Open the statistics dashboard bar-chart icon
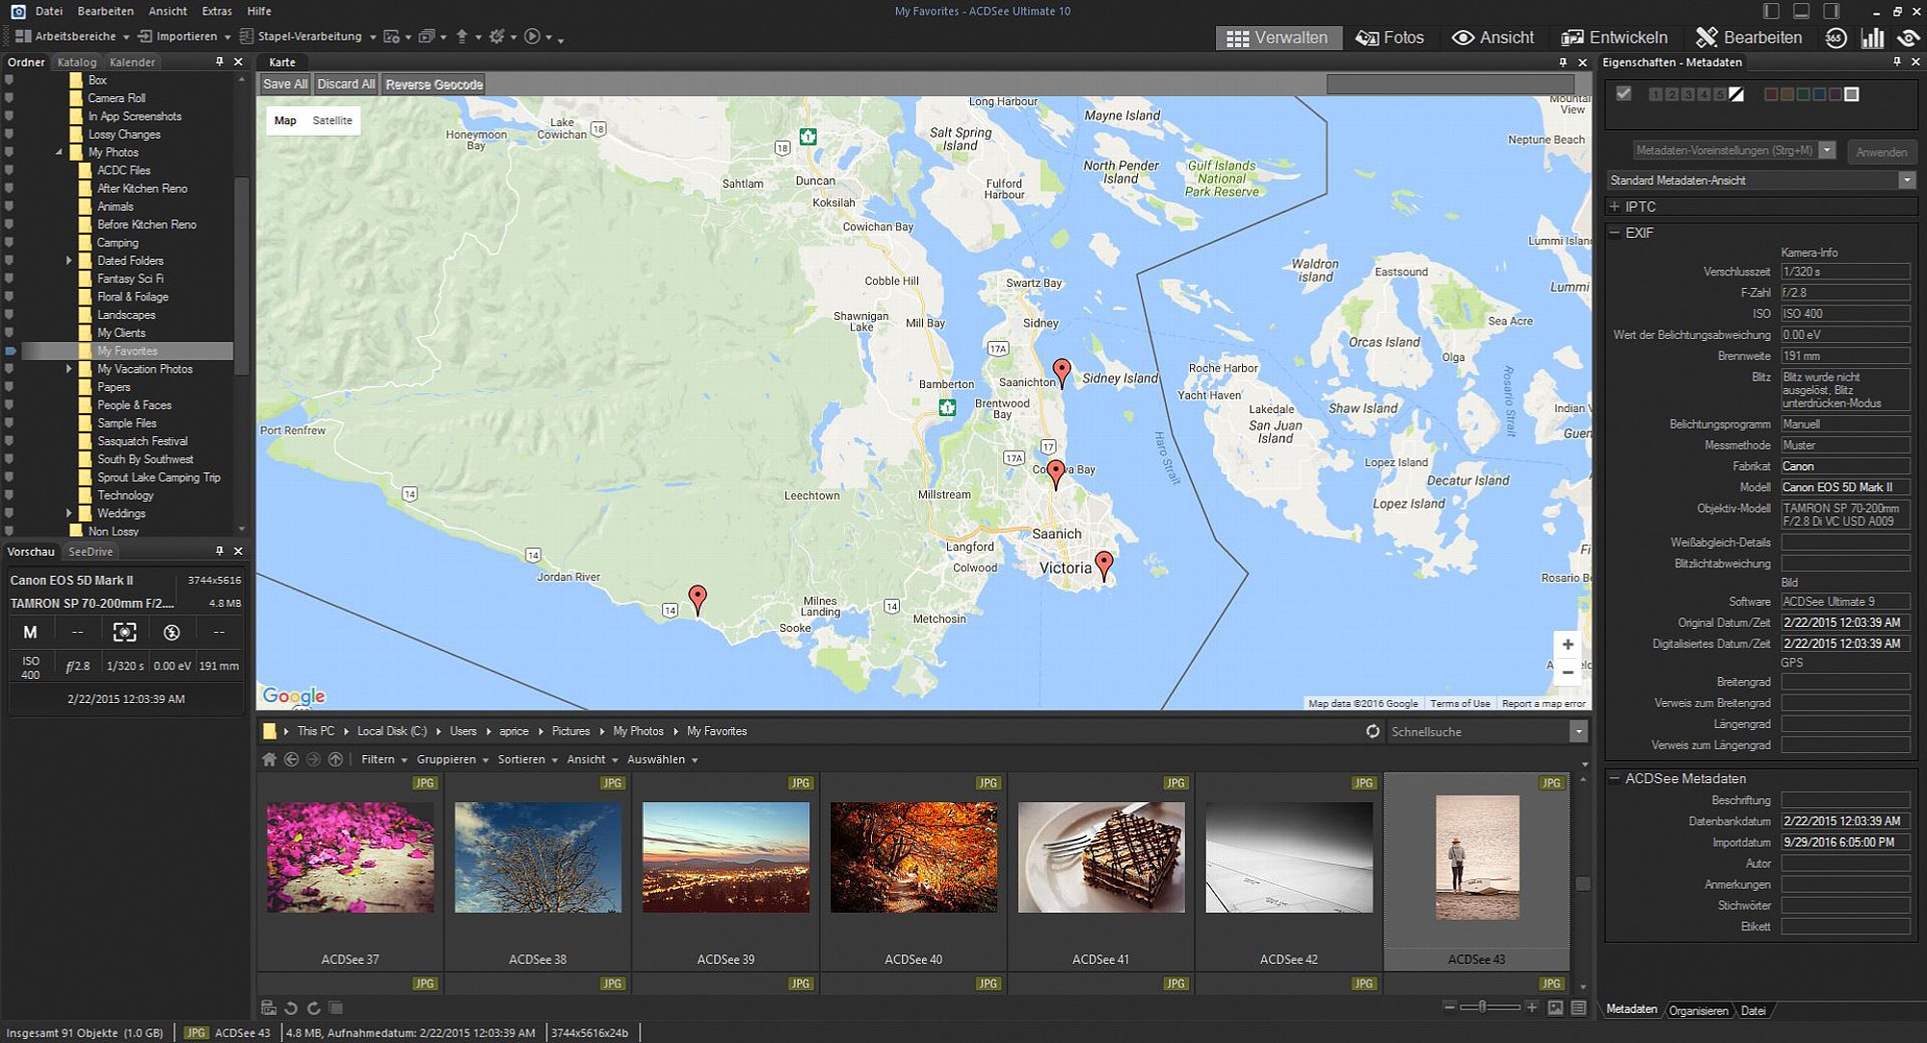The width and height of the screenshot is (1927, 1043). (x=1872, y=38)
